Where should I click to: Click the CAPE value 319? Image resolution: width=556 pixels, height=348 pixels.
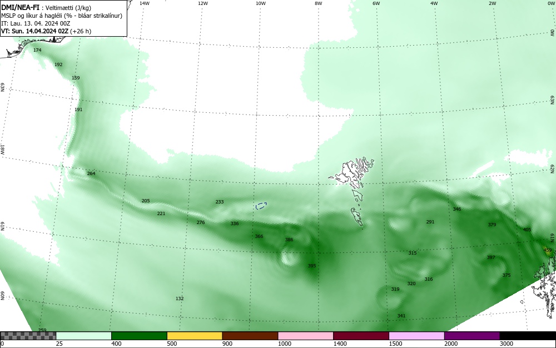coord(395,289)
